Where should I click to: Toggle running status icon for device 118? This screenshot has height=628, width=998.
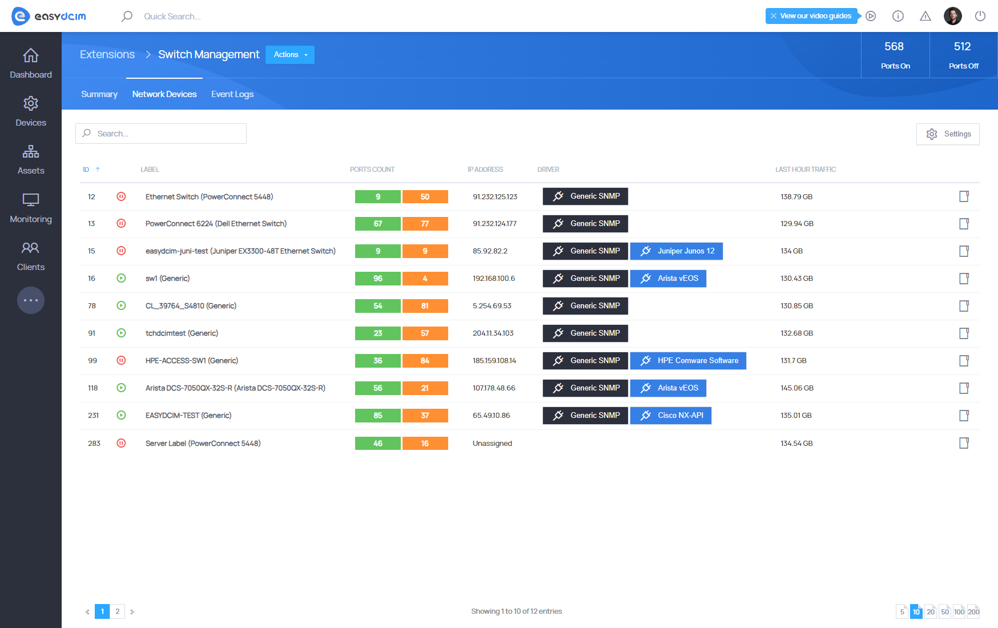tap(121, 388)
